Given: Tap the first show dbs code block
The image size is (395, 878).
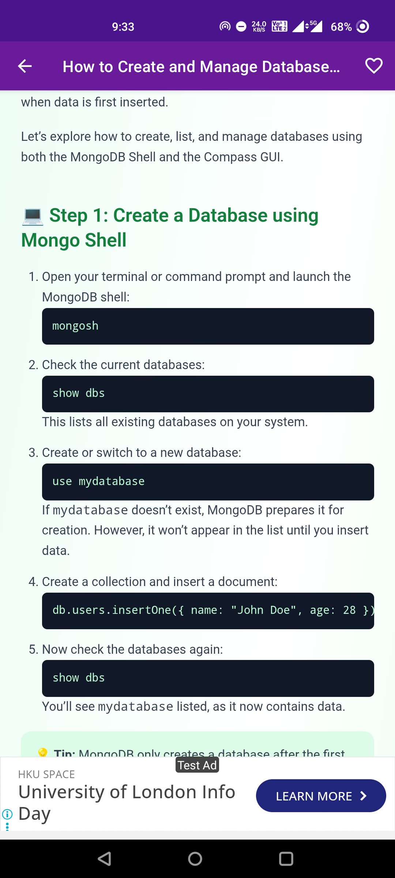Looking at the screenshot, I should point(208,394).
